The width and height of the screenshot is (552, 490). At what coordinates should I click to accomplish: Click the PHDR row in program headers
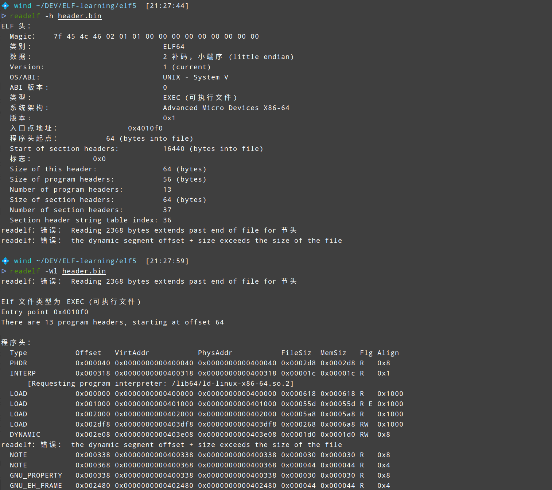tap(18, 363)
